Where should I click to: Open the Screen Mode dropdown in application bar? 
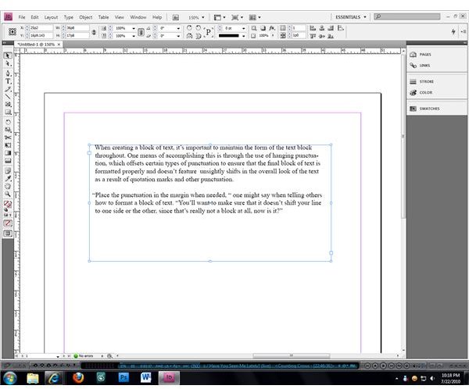pos(238,17)
